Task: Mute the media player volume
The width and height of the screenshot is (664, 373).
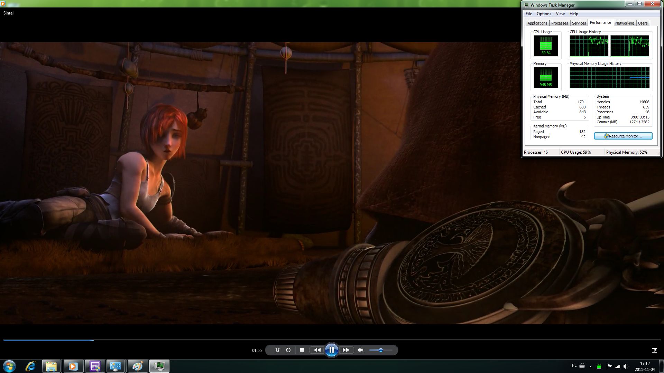Action: pos(361,350)
